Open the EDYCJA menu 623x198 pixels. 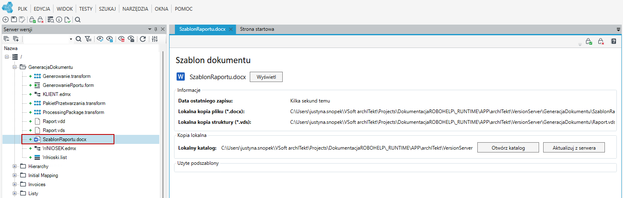pyautogui.click(x=42, y=9)
